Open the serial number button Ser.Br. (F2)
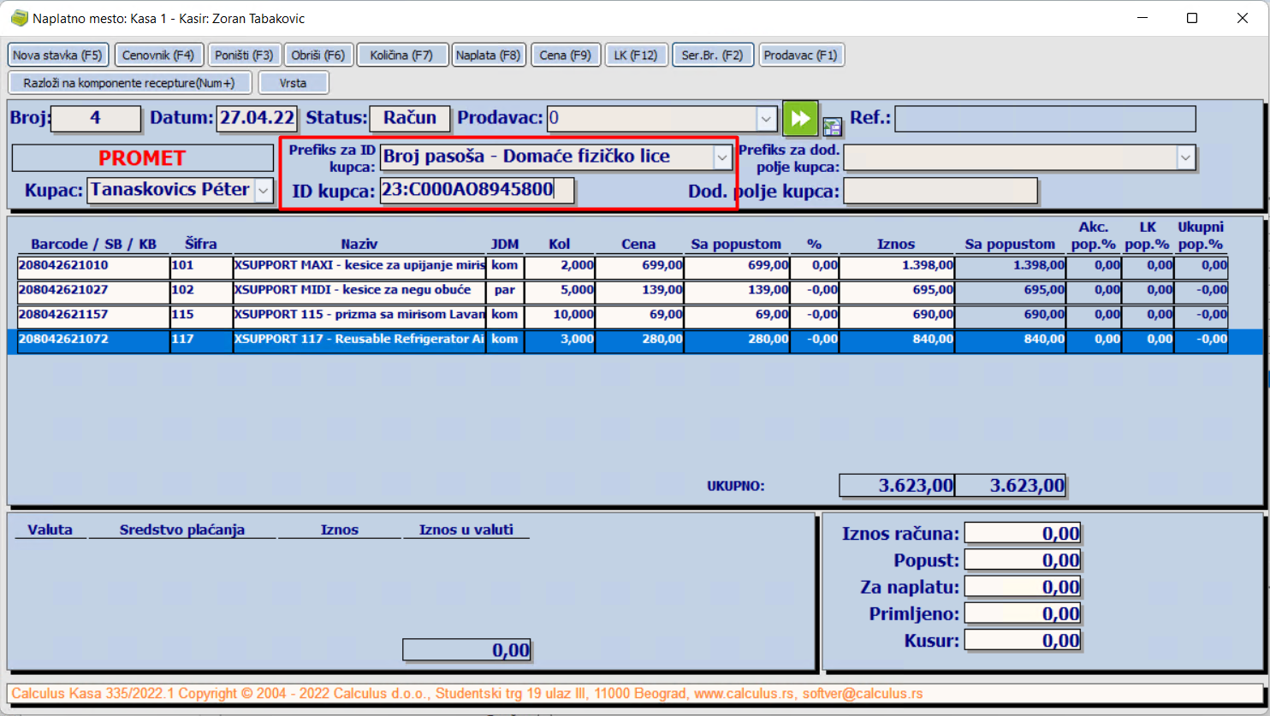 713,55
